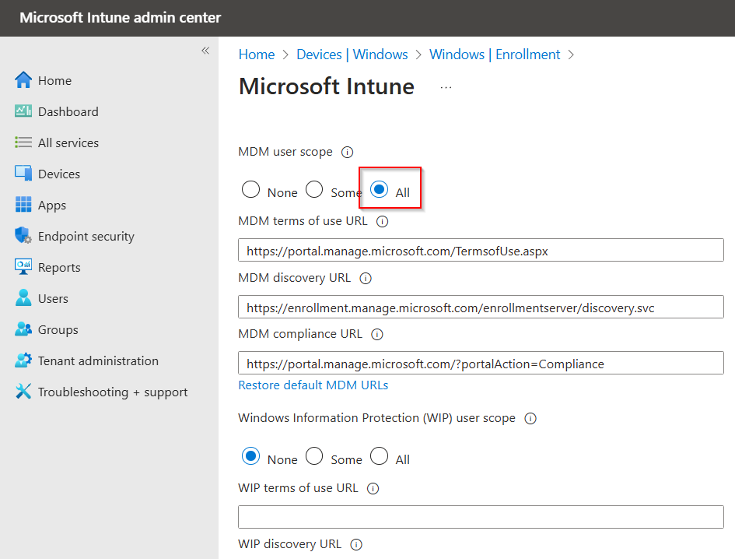Choose Some under WIP user scope

coord(314,456)
